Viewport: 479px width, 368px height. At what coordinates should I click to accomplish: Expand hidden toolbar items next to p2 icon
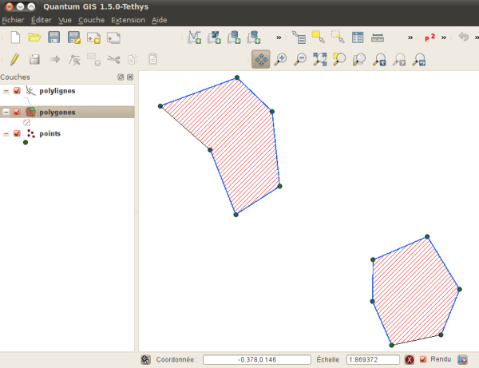tap(444, 38)
